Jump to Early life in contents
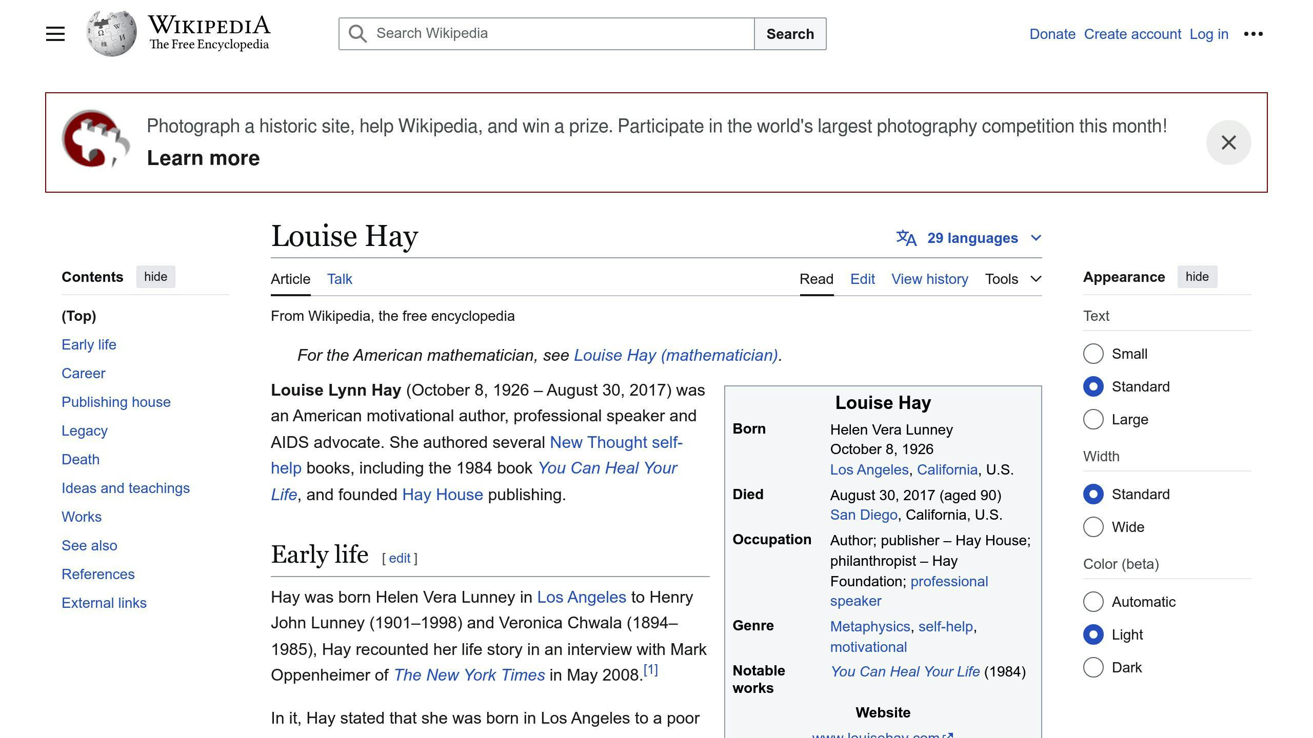This screenshot has height=738, width=1313. pyautogui.click(x=89, y=344)
